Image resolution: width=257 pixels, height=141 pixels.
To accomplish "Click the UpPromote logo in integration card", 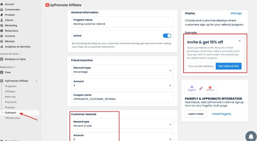I will pyautogui.click(x=210, y=88).
